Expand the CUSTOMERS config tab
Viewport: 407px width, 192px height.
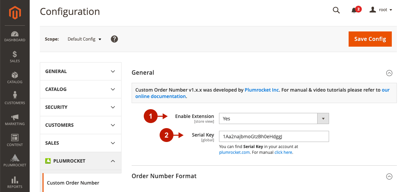tap(81, 125)
